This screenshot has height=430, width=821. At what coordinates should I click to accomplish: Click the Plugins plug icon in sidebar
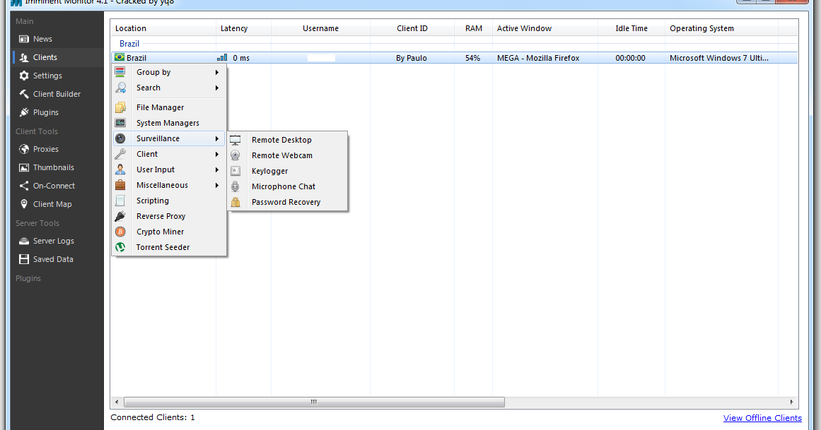[23, 112]
